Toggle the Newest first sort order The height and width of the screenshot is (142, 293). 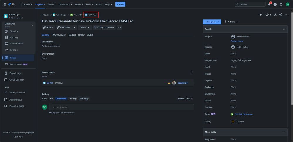pyautogui.click(x=185, y=98)
